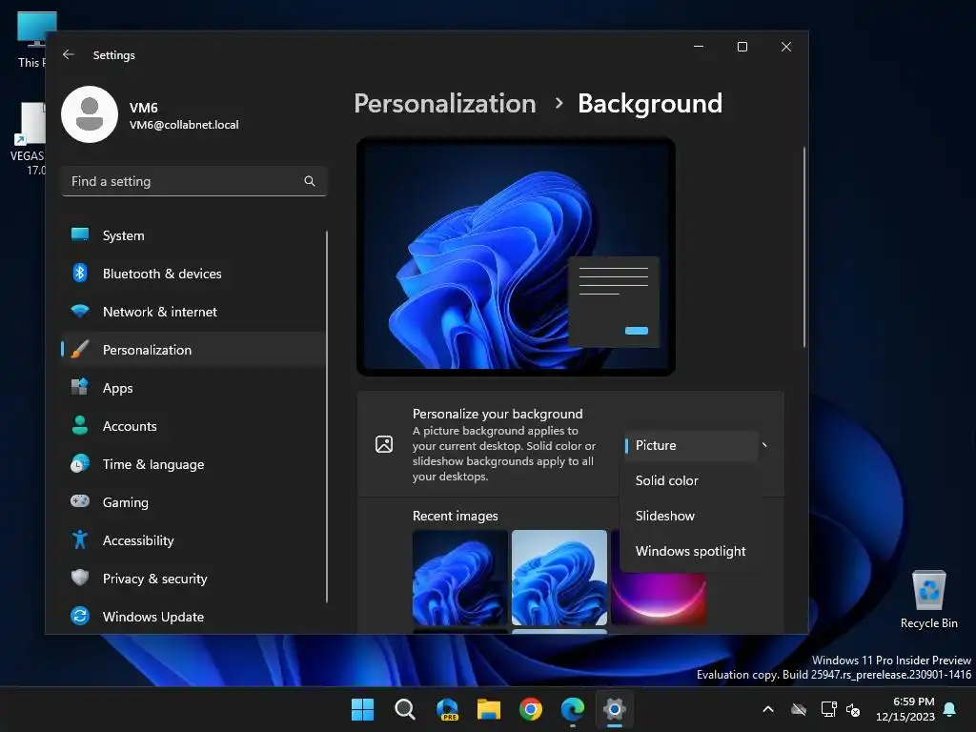Click the network tray icon
This screenshot has height=732, width=976.
tap(828, 709)
